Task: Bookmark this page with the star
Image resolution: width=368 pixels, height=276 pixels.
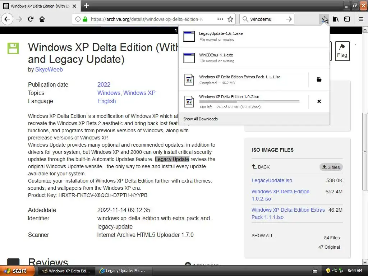Action: (230, 19)
